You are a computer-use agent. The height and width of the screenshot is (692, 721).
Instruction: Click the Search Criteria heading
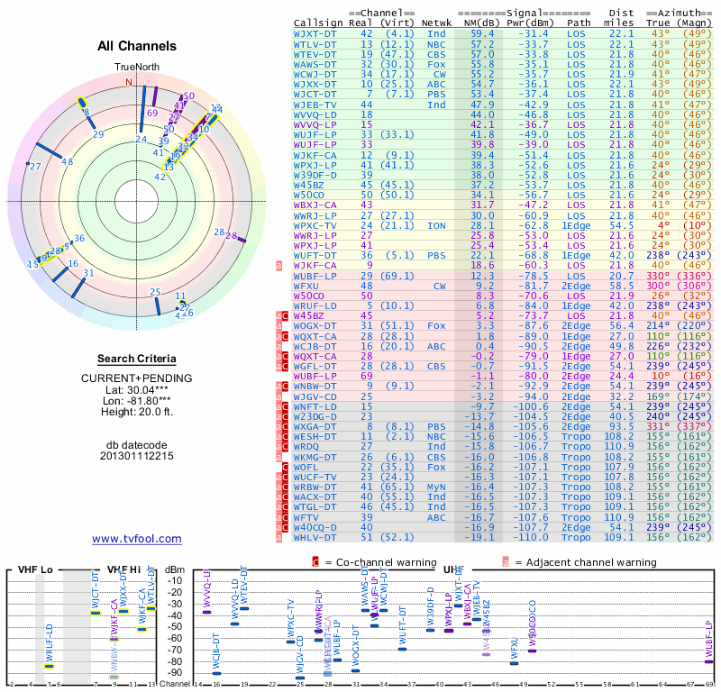[x=137, y=359]
